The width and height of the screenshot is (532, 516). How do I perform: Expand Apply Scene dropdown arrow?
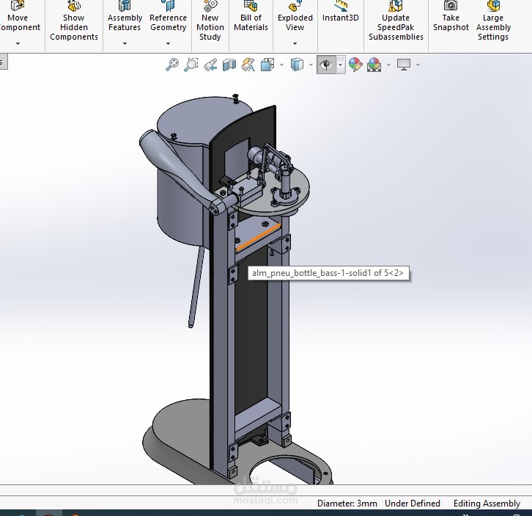[x=388, y=65]
